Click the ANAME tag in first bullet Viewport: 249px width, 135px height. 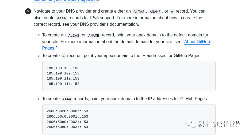pyautogui.click(x=94, y=35)
